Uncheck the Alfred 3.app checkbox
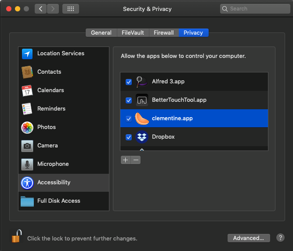This screenshot has width=293, height=251. pyautogui.click(x=129, y=82)
